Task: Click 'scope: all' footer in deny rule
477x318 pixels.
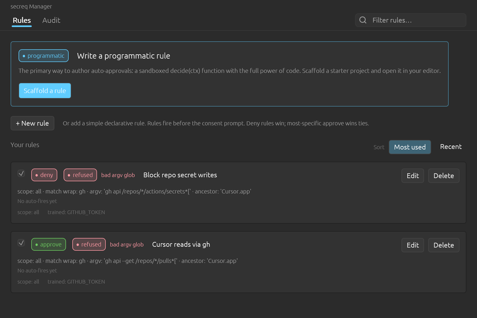Action: 28,212
